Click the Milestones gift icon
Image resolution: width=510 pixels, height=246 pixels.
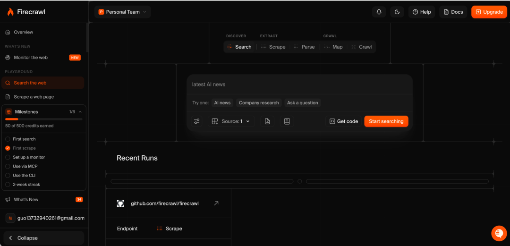(9, 112)
